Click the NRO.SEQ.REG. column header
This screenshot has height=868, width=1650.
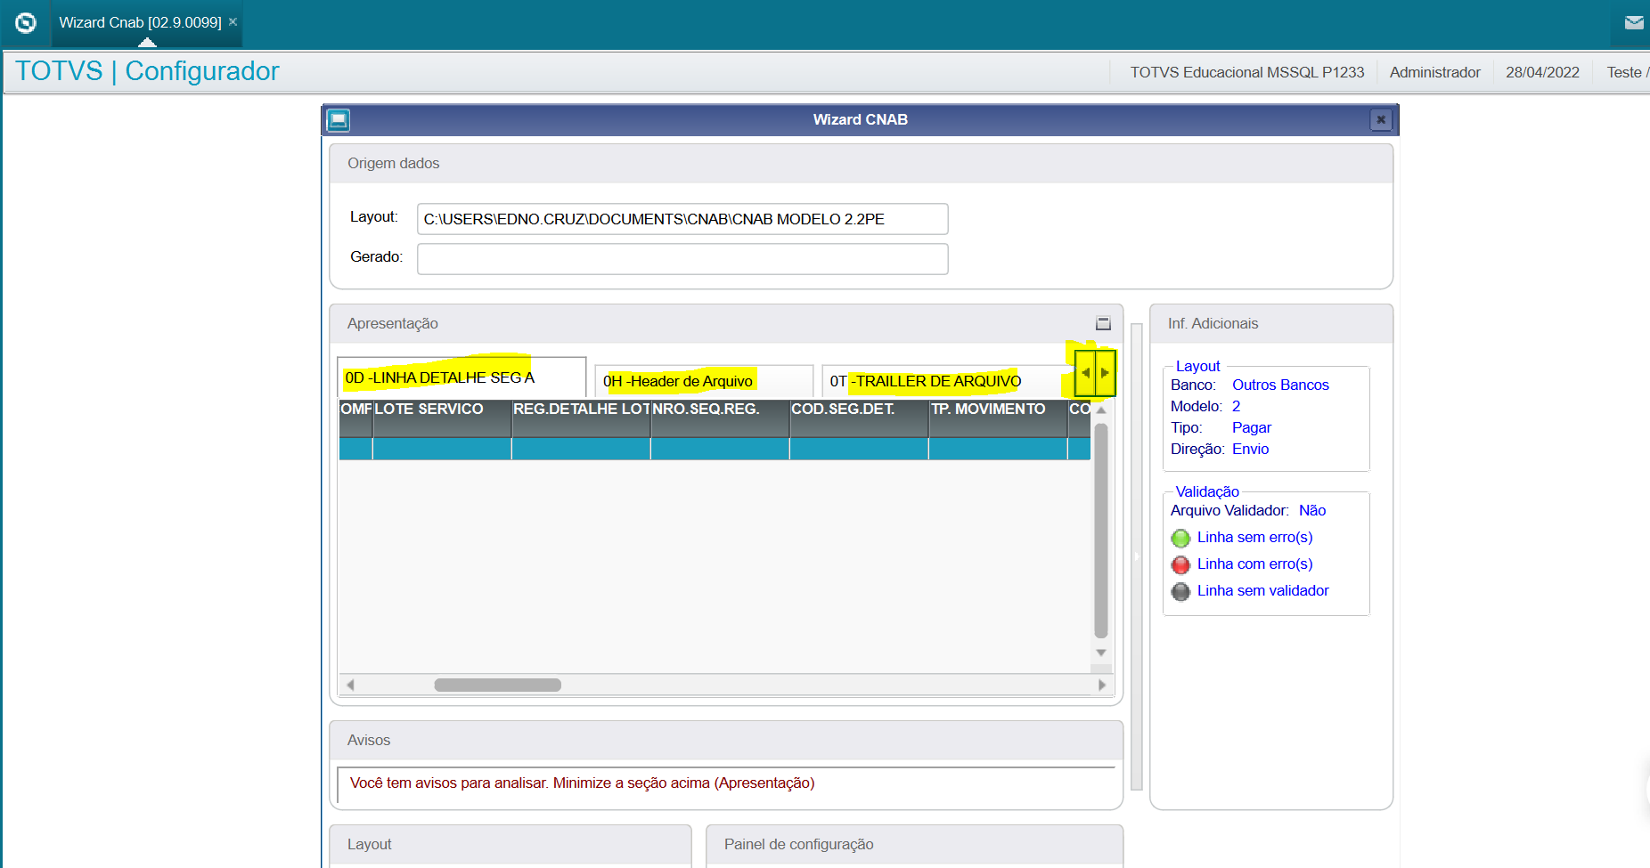[720, 418]
